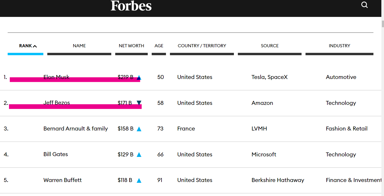
Task: Click the up arrow next to $158 B
Action: tap(139, 129)
